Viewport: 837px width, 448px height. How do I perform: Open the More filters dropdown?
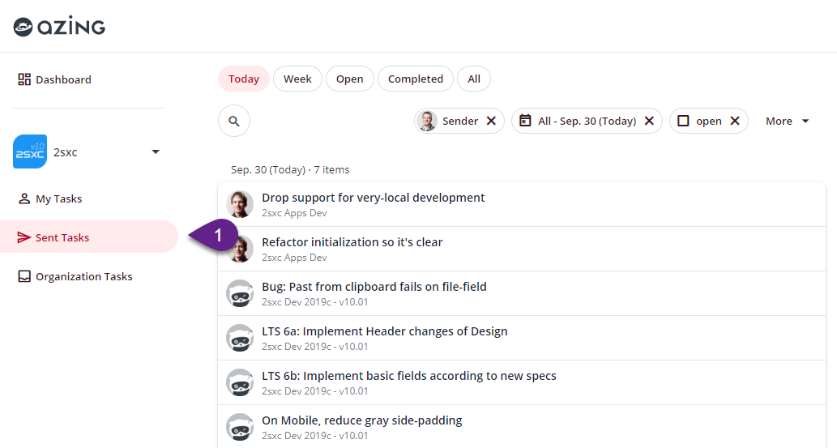[787, 121]
